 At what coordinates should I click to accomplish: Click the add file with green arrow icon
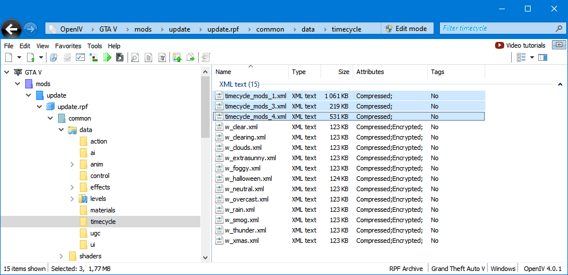[x=31, y=57]
